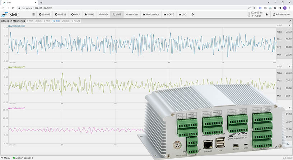Click the AccelerationY Max value 00.15

pos(289,81)
